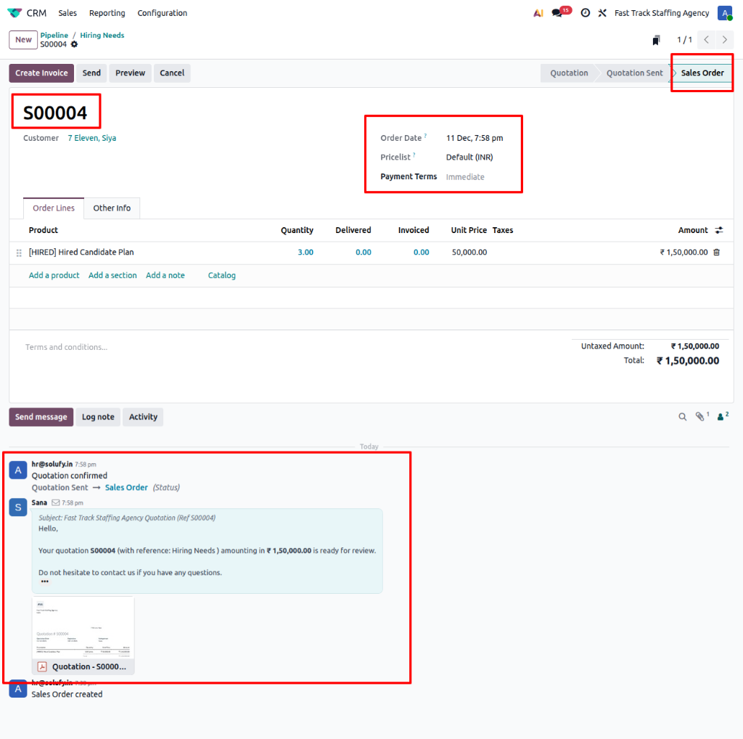Go to next record with right arrow
The width and height of the screenshot is (743, 739).
pos(724,40)
